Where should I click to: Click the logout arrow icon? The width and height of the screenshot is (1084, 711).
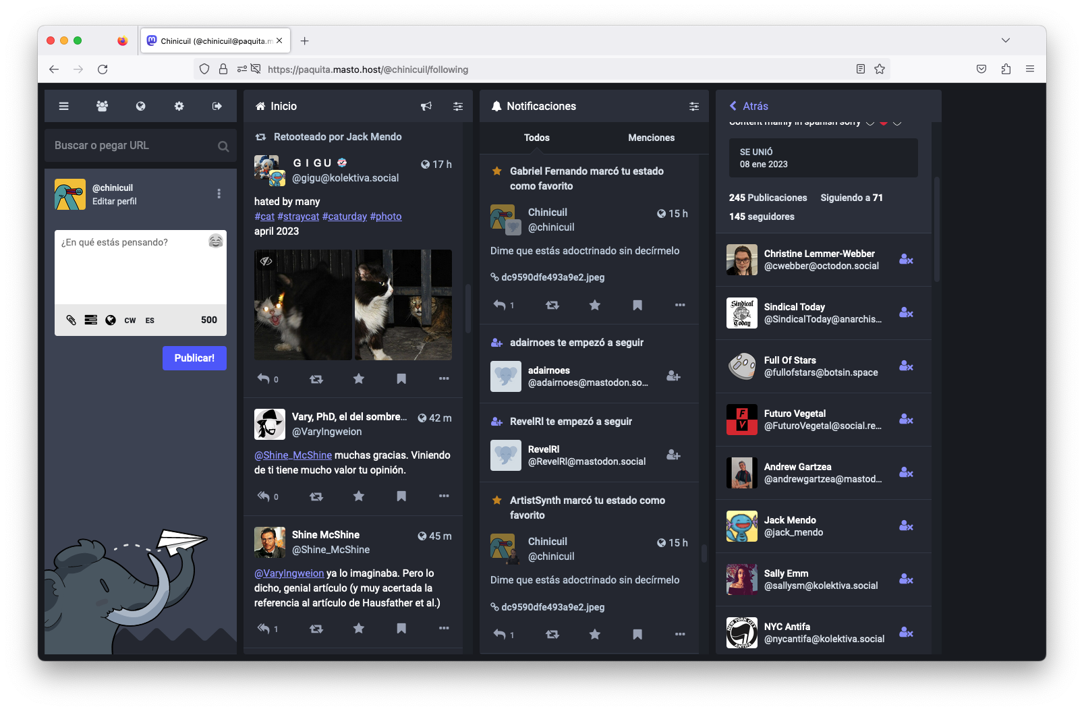(217, 106)
